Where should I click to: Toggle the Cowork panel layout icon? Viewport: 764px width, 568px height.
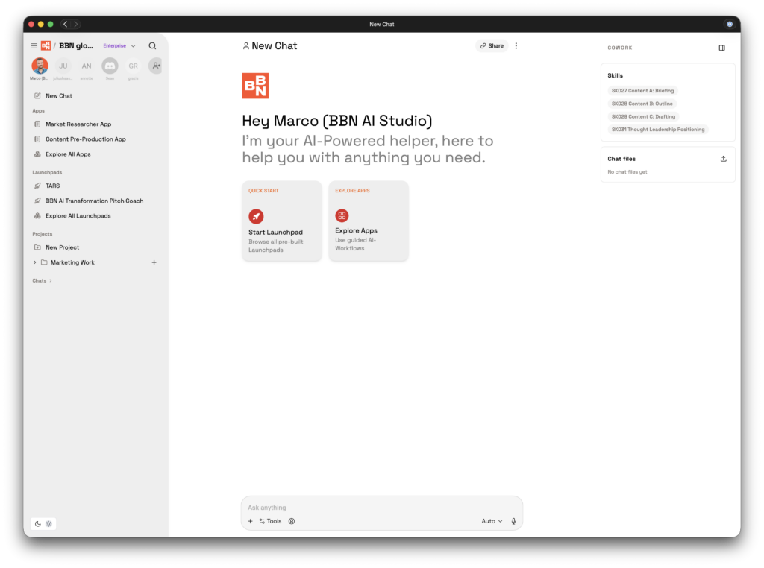[722, 48]
